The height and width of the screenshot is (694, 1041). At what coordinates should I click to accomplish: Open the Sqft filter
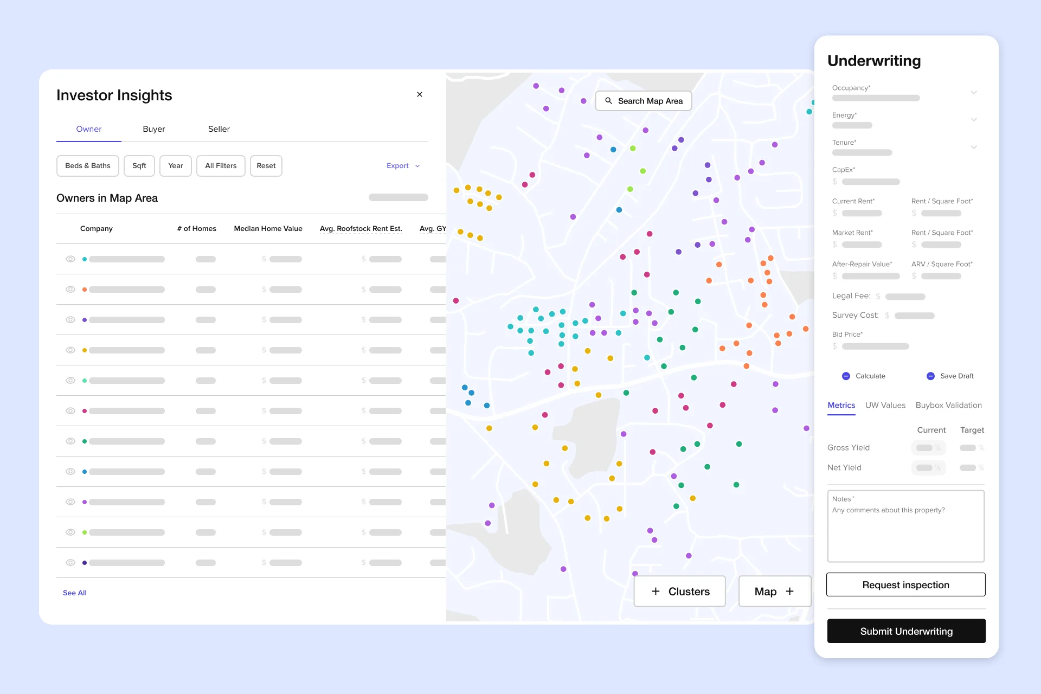tap(139, 166)
